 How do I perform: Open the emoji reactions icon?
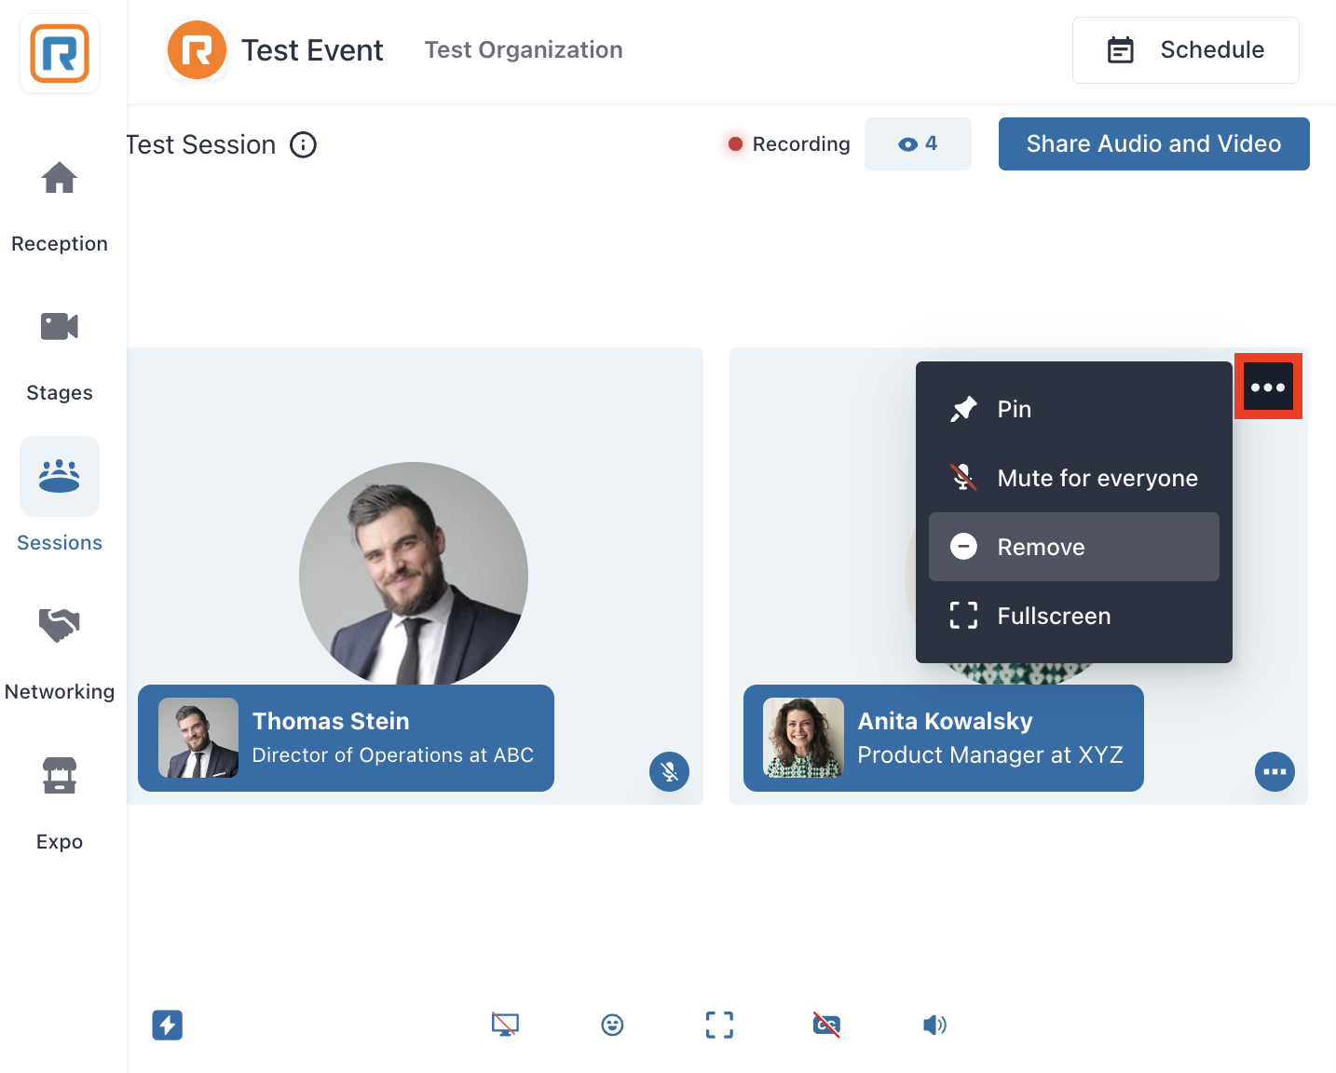point(612,1025)
